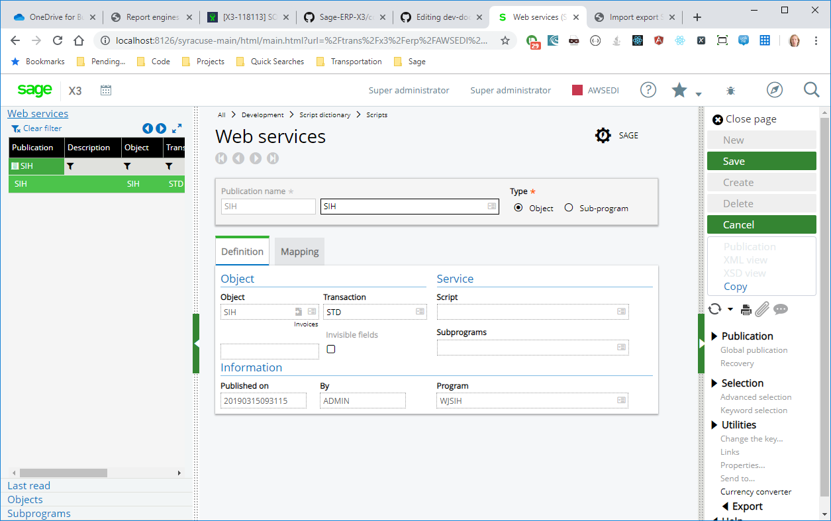Expand the Export section
The width and height of the screenshot is (831, 521).
(x=726, y=506)
